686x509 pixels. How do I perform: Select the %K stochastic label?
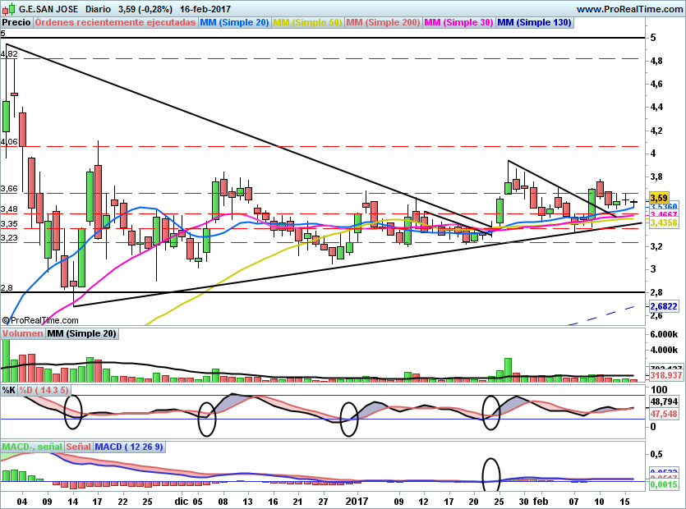click(x=9, y=390)
